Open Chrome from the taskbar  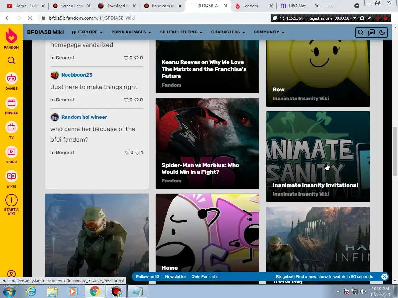(95, 291)
